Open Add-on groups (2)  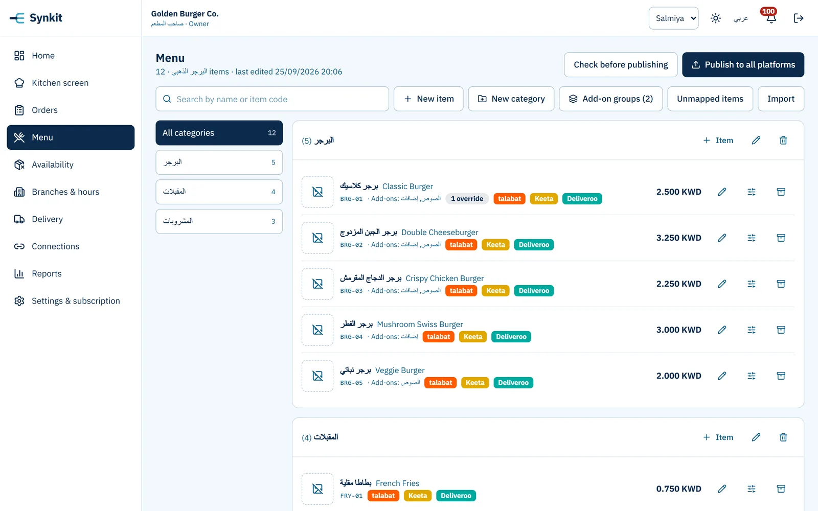pyautogui.click(x=611, y=99)
